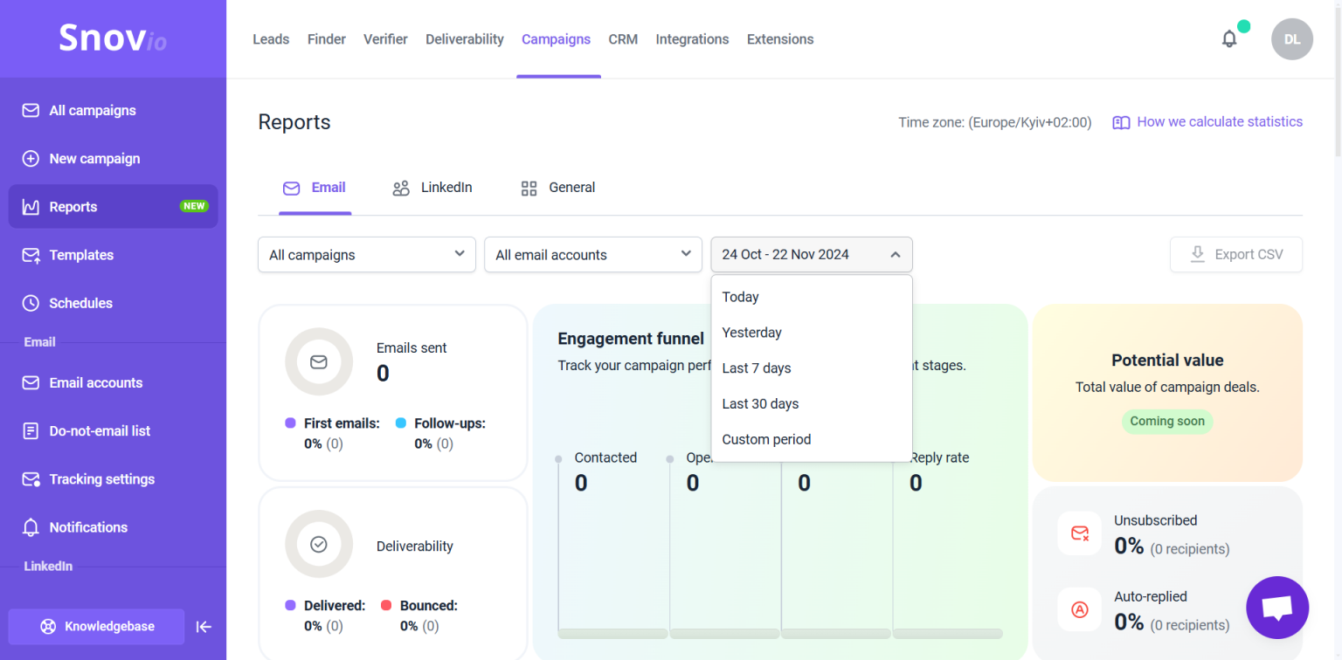Open Email accounts in sidebar
Viewport: 1342px width, 660px height.
coord(96,382)
